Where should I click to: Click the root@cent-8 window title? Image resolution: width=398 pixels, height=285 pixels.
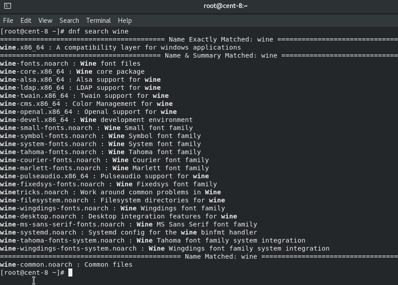pyautogui.click(x=226, y=6)
